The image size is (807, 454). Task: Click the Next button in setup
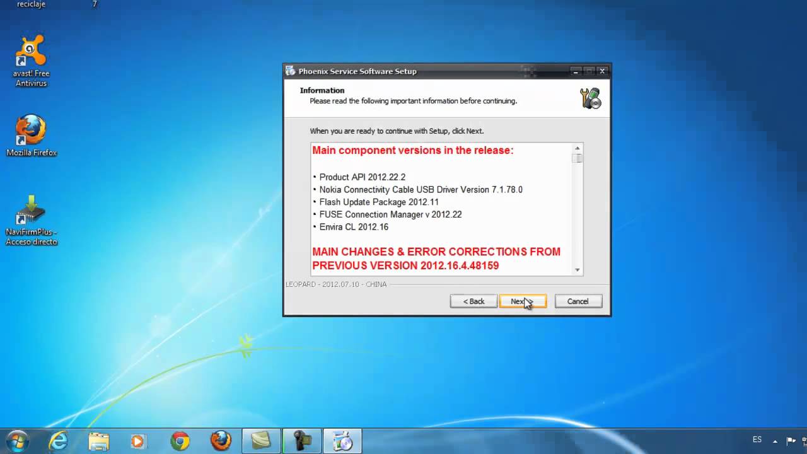523,301
